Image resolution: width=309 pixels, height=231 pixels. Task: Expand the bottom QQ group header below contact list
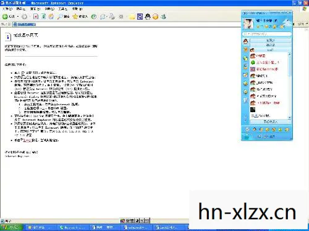tap(271, 122)
